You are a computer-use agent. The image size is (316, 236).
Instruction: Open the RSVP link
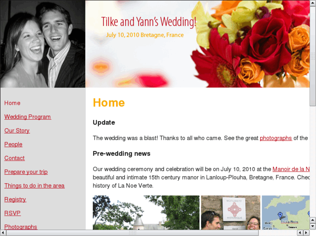(x=13, y=213)
